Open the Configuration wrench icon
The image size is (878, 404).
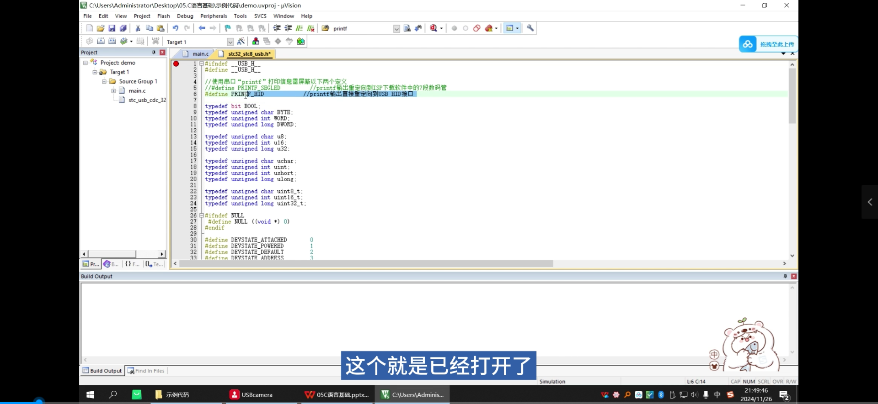coord(530,28)
